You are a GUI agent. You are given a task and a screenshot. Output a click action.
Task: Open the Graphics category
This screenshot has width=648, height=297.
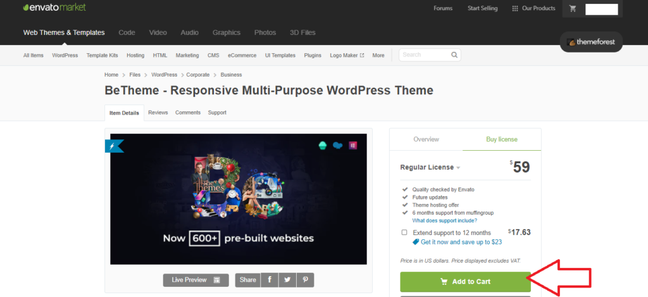[227, 33]
